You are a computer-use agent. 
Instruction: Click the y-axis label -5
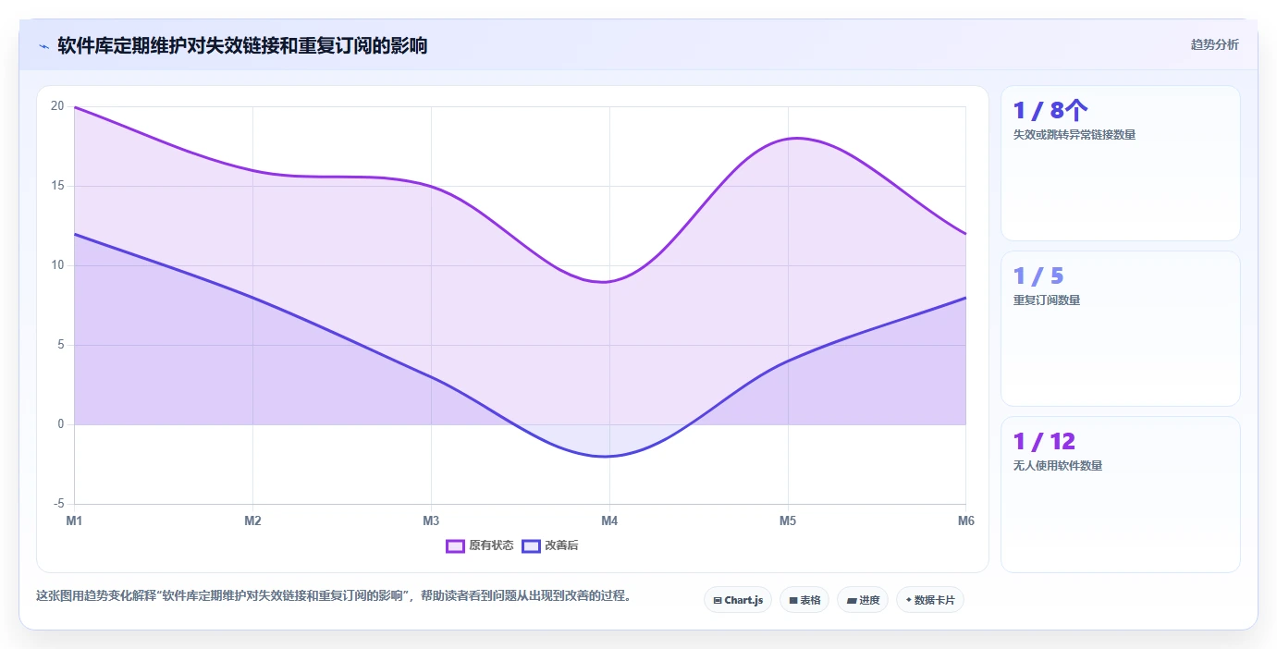(x=59, y=504)
